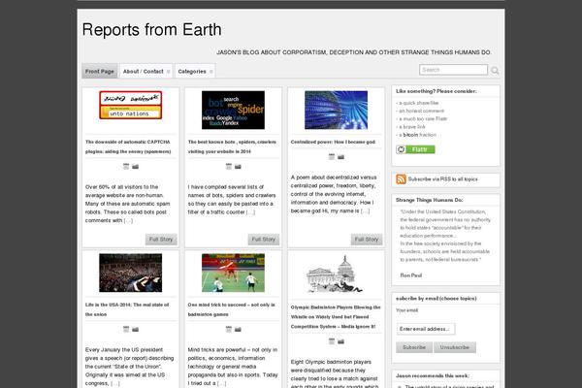Click calendar icon under One mind trick post
582x388 pixels.
(229, 329)
